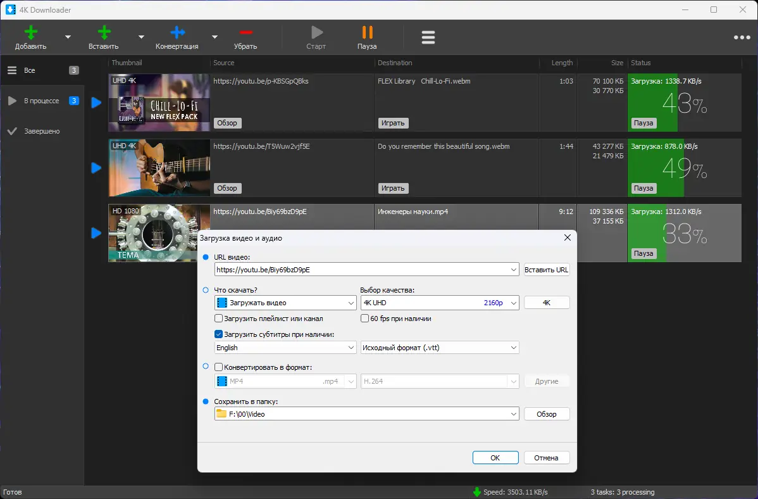Screen dimensions: 758x499
Task: Click the orange Пауза toolbar icon
Action: [368, 32]
